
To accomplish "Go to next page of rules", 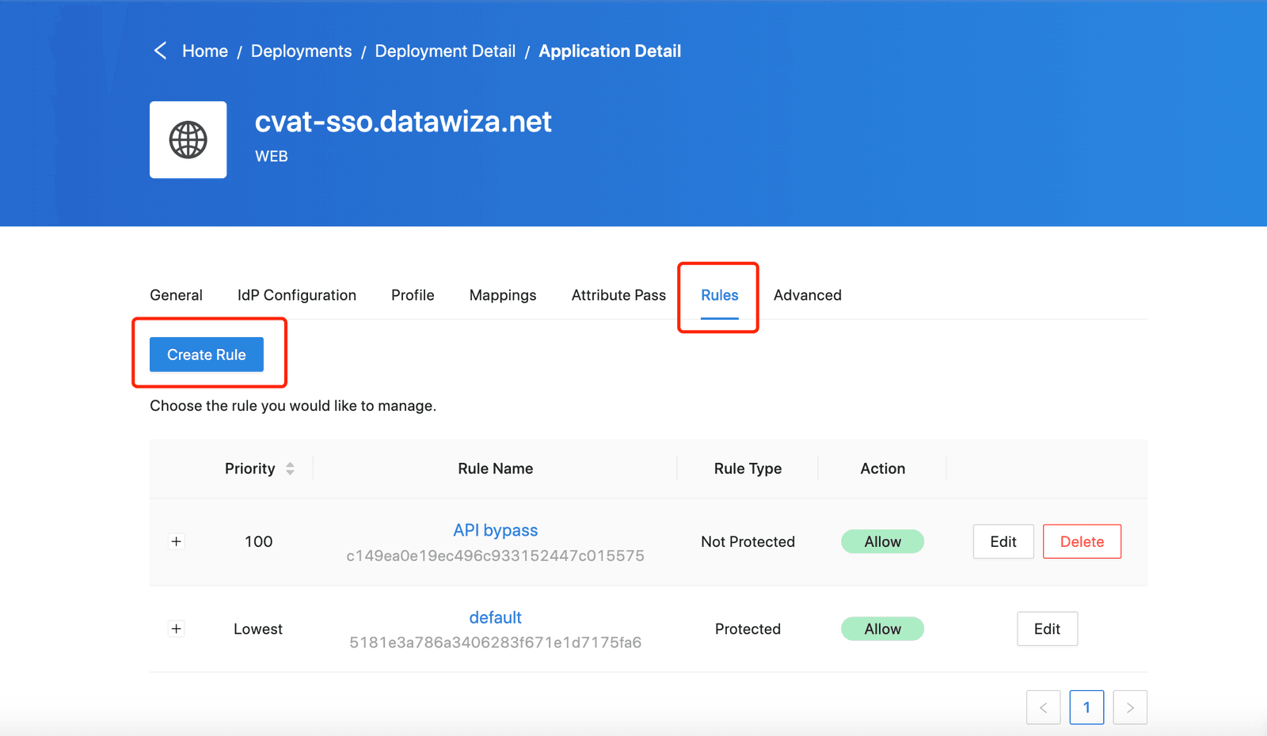I will (1130, 708).
